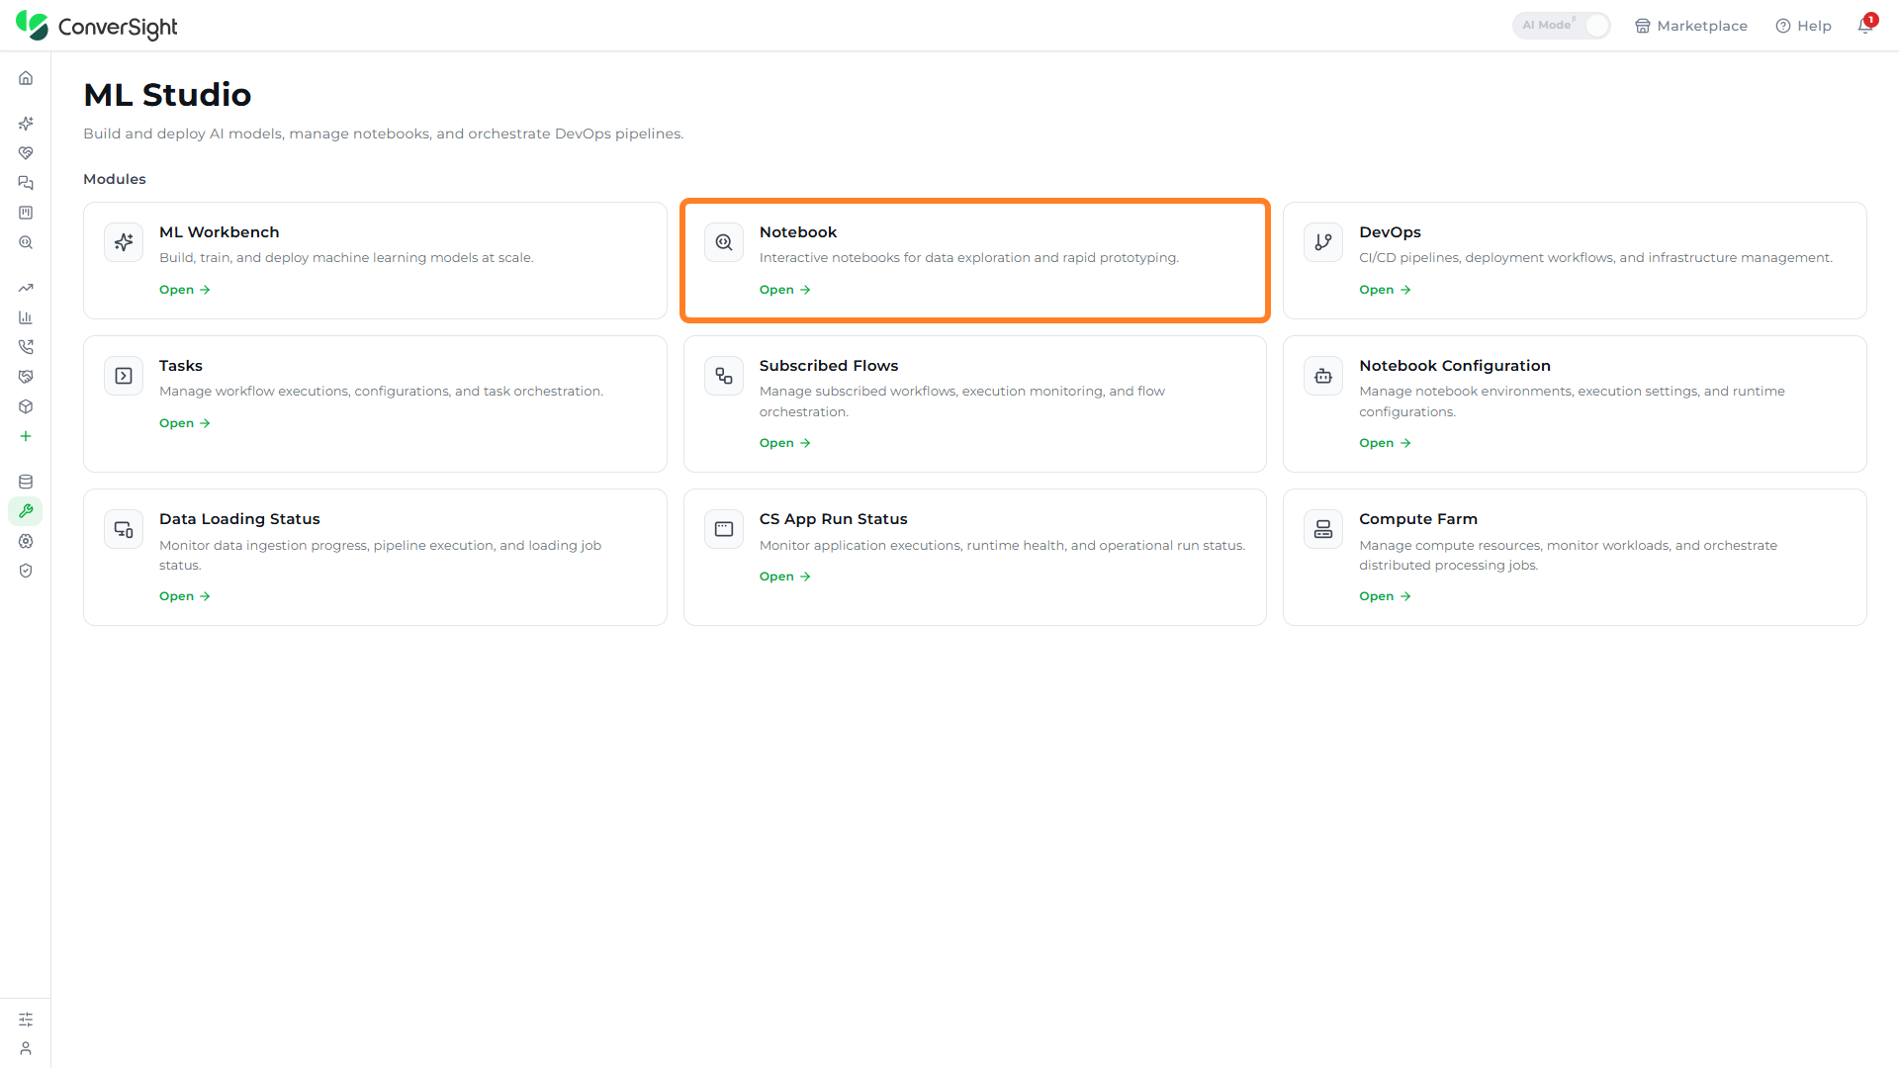Open the DevOps module
The image size is (1899, 1068).
point(1575,260)
